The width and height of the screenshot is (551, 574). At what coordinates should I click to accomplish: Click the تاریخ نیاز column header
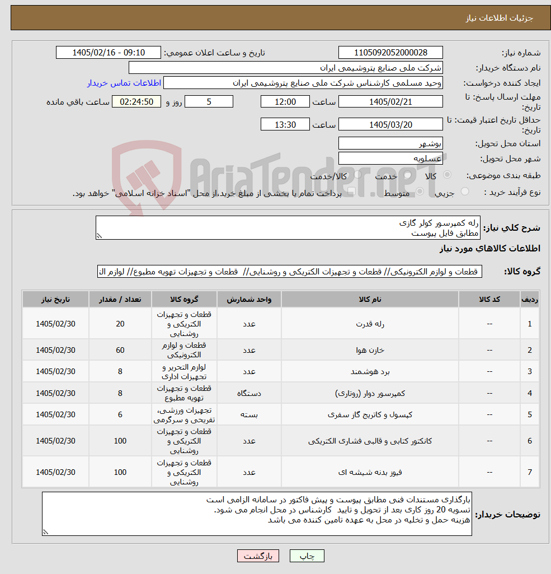(x=55, y=300)
